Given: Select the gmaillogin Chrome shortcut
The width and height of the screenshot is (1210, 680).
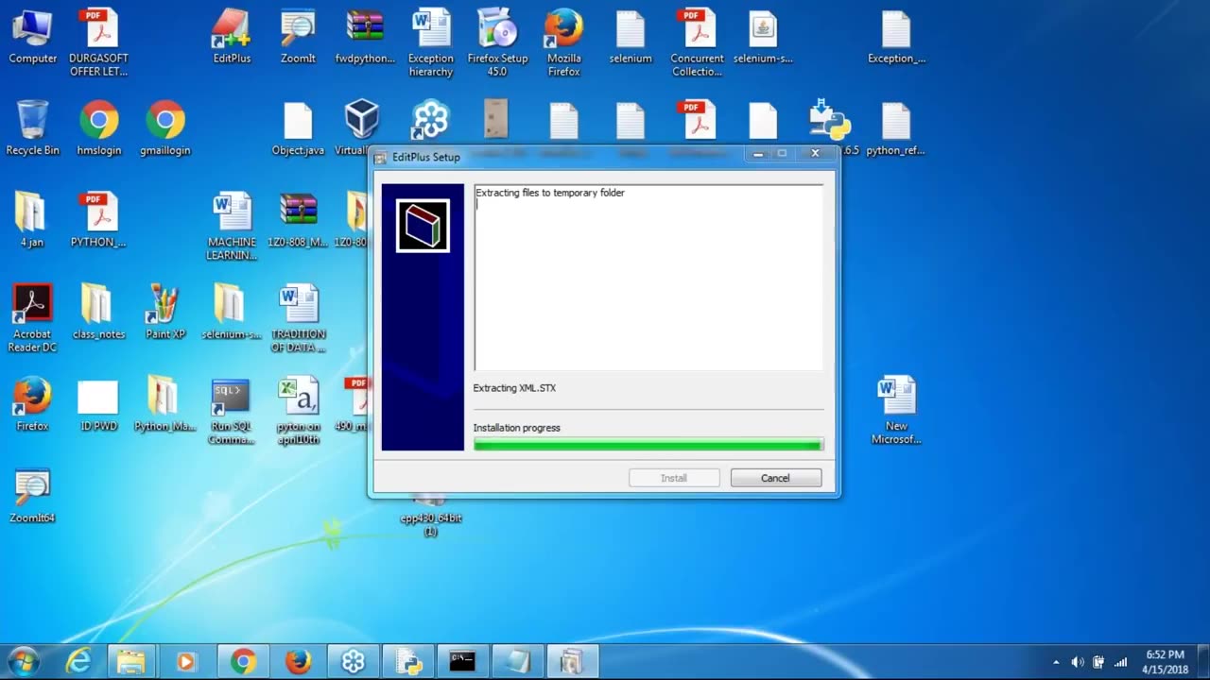Looking at the screenshot, I should (x=165, y=128).
